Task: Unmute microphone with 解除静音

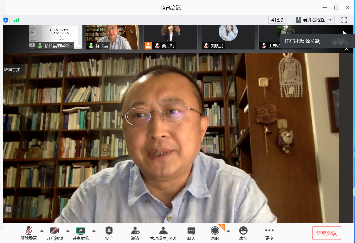Action: click(x=29, y=233)
